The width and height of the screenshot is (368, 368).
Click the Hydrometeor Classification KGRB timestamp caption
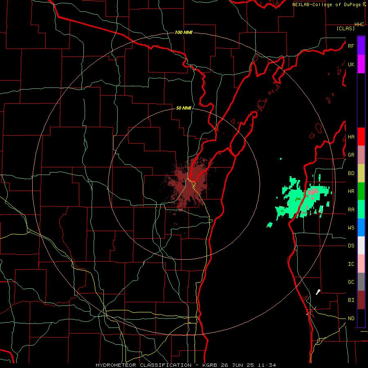click(186, 365)
